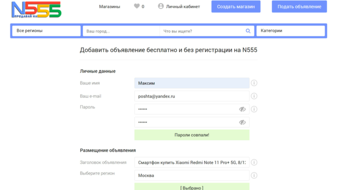The image size is (338, 190).
Task: Toggle visibility of the repeated password
Action: tap(242, 122)
